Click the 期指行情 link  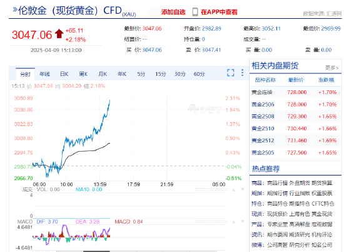click(x=277, y=193)
